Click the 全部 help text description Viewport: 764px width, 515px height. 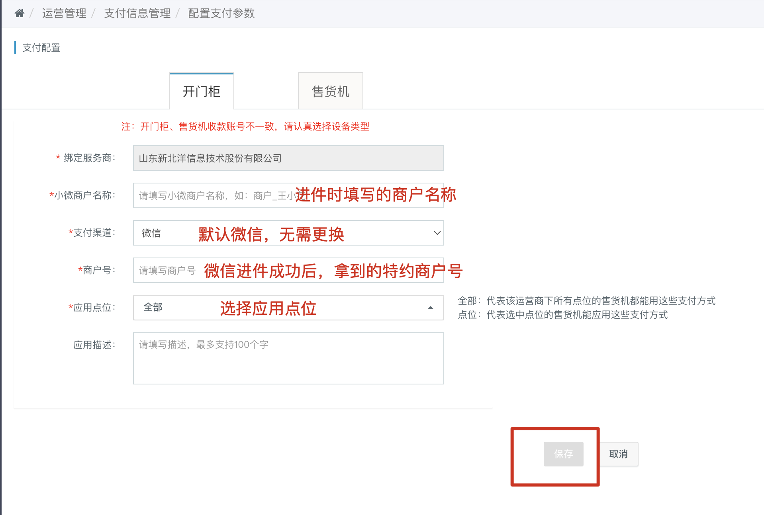(x=587, y=301)
